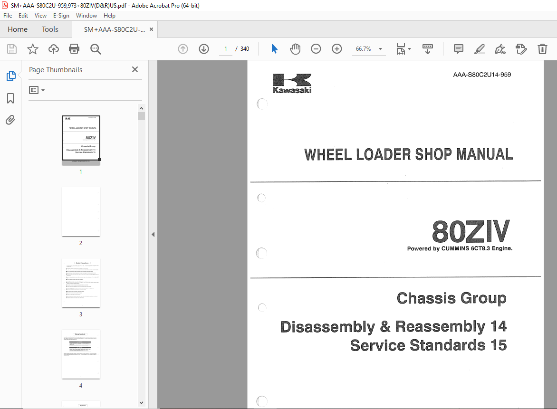The height and width of the screenshot is (409, 557).
Task: Switch to the Home tab
Action: (18, 29)
